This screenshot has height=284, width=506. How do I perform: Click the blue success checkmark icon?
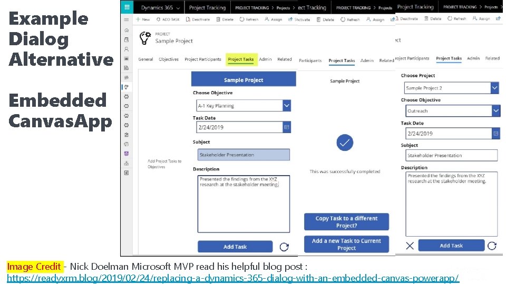pyautogui.click(x=345, y=143)
